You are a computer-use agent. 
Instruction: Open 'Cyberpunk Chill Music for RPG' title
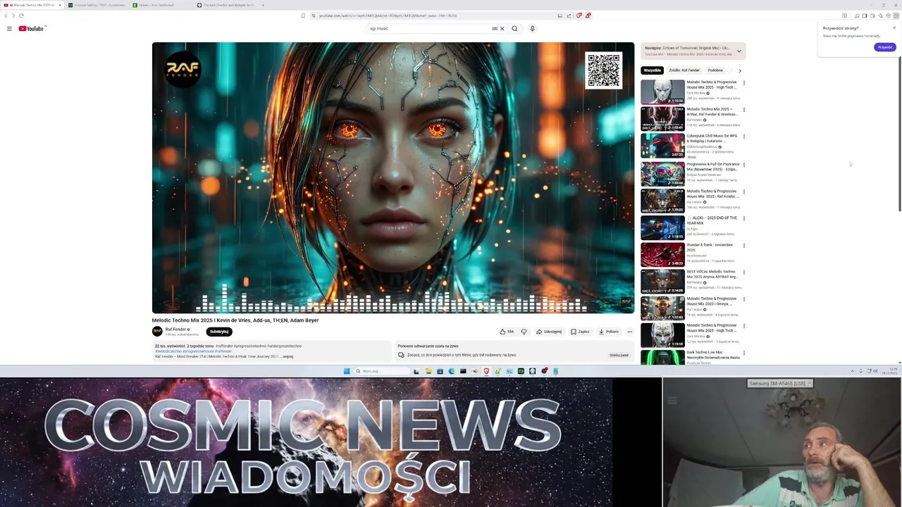[x=712, y=139]
